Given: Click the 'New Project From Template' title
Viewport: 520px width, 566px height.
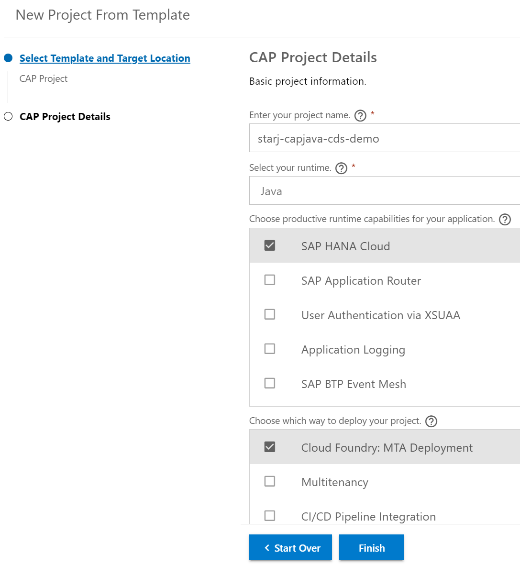Looking at the screenshot, I should click(102, 15).
